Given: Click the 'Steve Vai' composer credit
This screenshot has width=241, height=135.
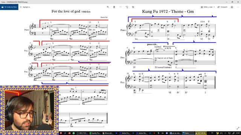Looking at the screenshot, I should [x=104, y=17].
